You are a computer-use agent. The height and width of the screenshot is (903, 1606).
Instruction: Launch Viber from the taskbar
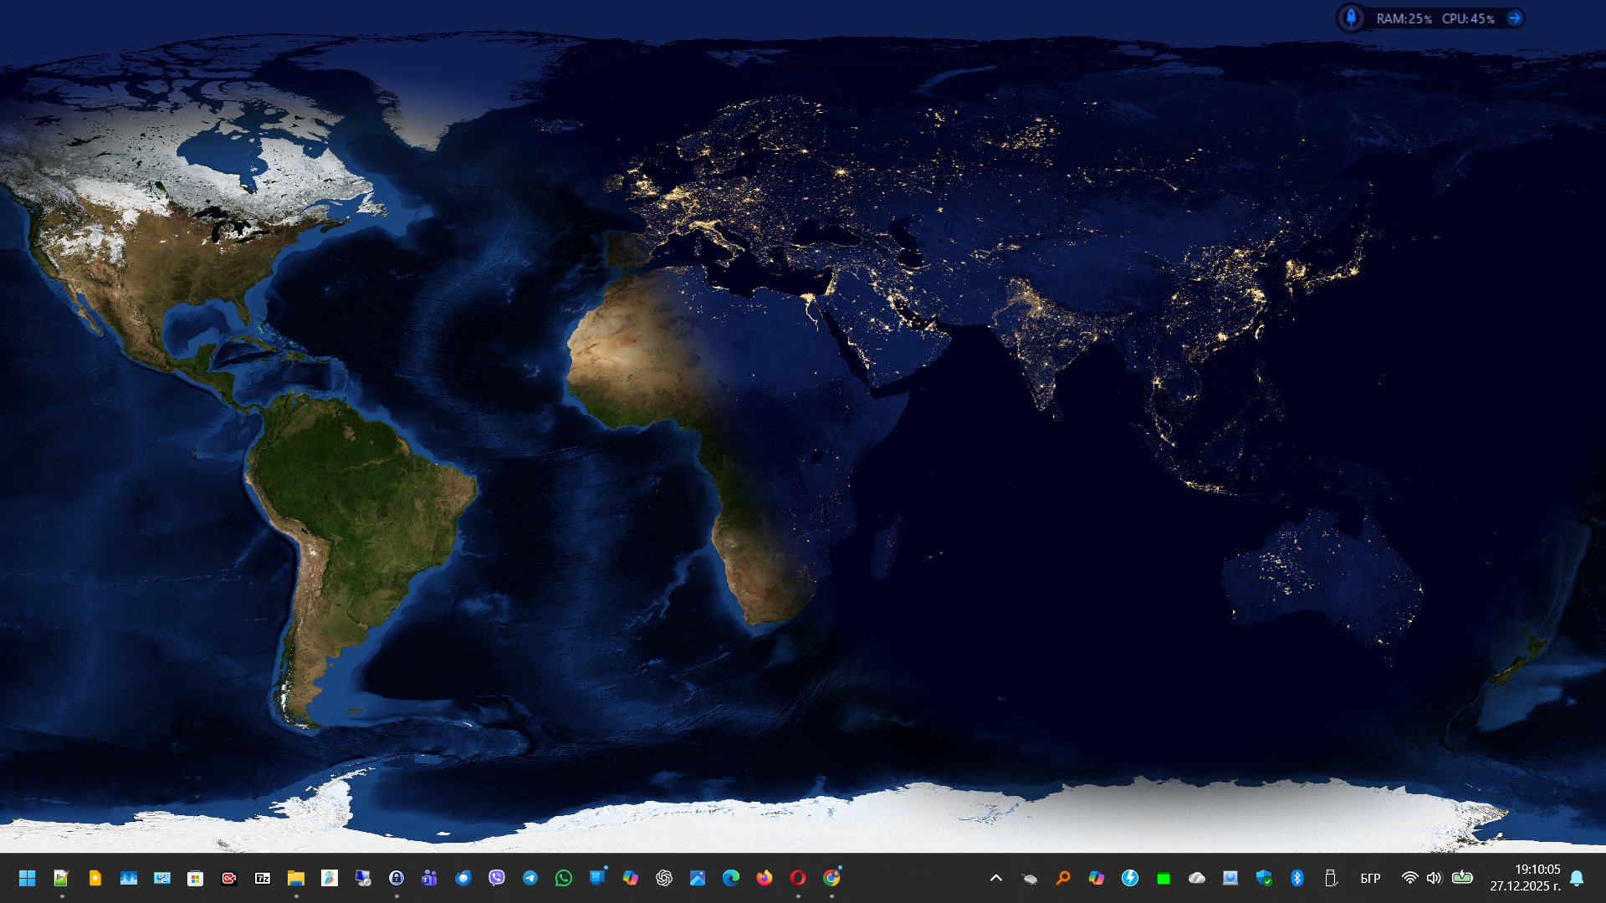[x=497, y=878]
